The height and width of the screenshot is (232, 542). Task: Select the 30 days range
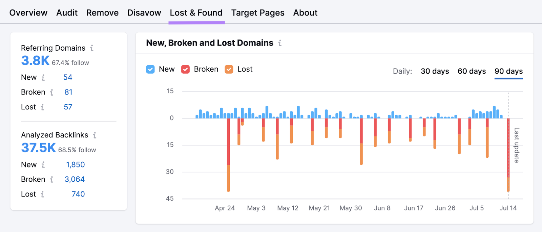click(435, 71)
